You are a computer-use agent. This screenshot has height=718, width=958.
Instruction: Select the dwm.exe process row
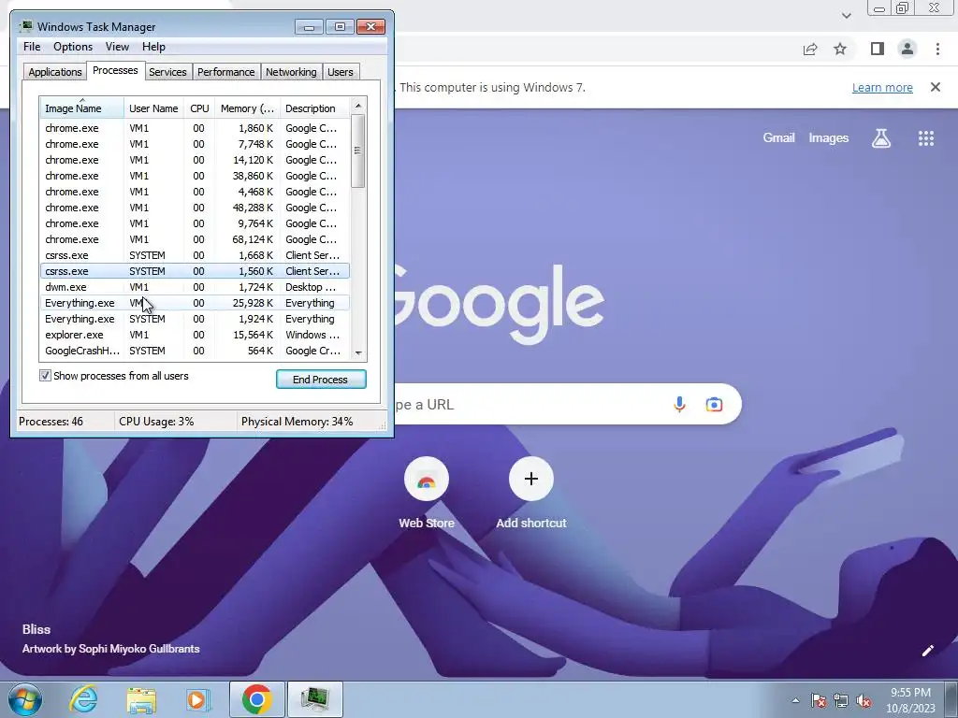[x=195, y=287]
